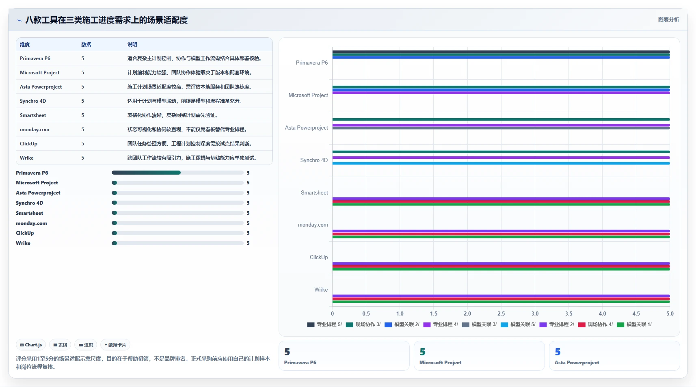Click the Wrike label on the chart axis
696x387 pixels.
click(321, 290)
